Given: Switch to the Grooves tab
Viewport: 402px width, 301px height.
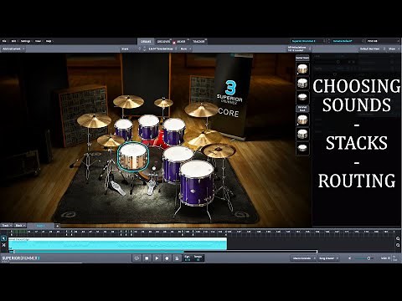Looking at the screenshot, I should pos(163,42).
